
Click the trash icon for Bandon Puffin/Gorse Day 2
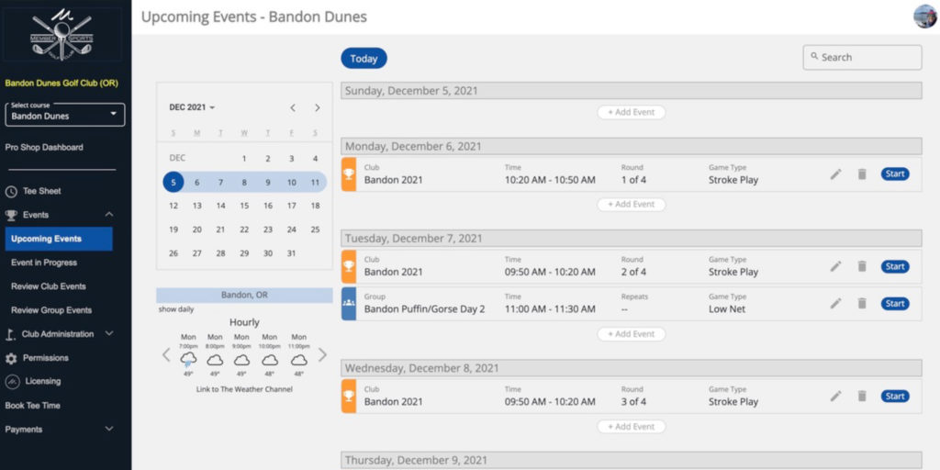[x=862, y=304]
